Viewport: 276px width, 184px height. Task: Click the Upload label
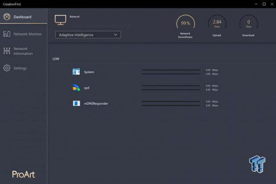[217, 35]
